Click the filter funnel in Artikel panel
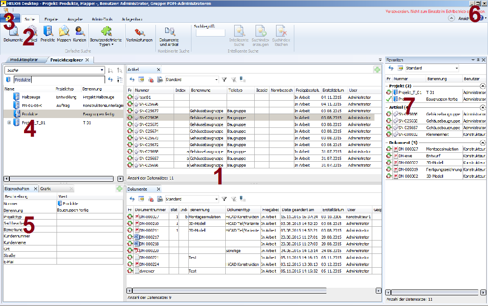 [224, 80]
